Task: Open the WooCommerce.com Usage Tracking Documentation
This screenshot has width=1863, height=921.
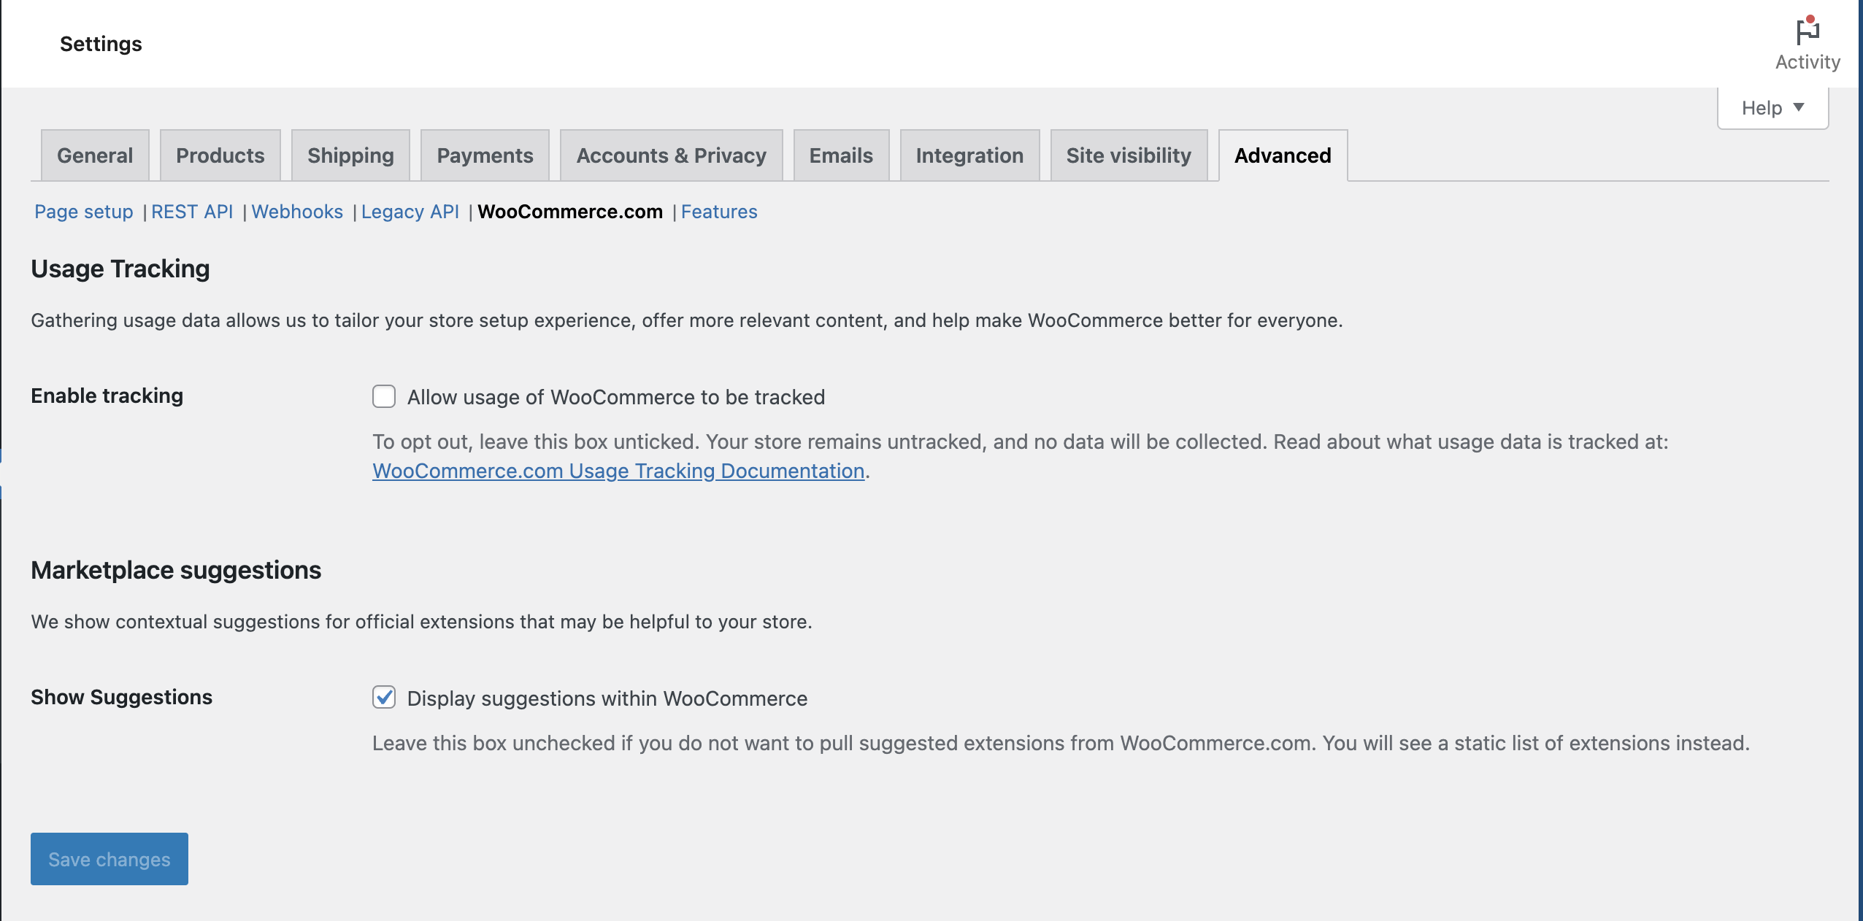Action: (618, 471)
